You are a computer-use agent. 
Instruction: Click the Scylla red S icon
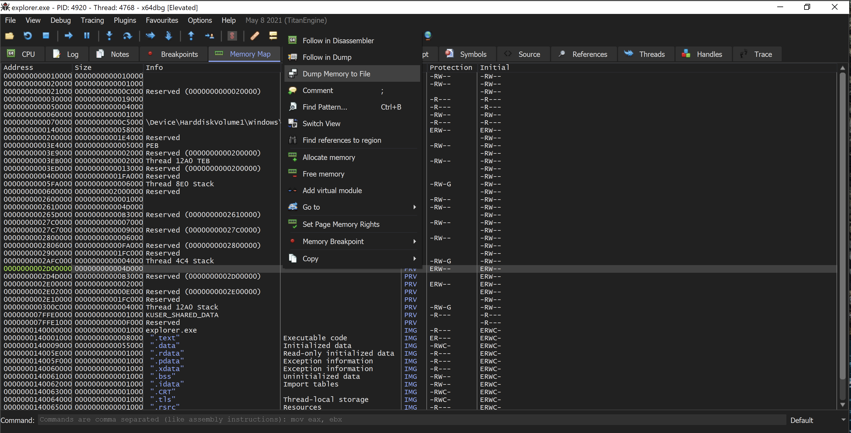tap(232, 36)
